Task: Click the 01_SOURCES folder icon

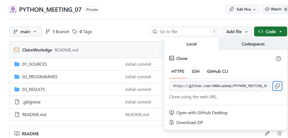Action: coord(17,64)
